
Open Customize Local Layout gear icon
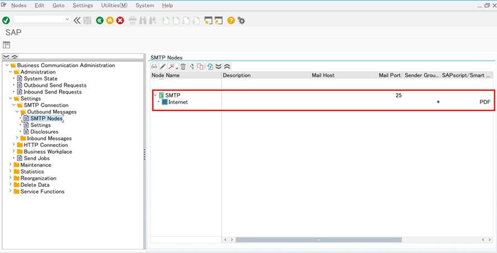tap(241, 20)
